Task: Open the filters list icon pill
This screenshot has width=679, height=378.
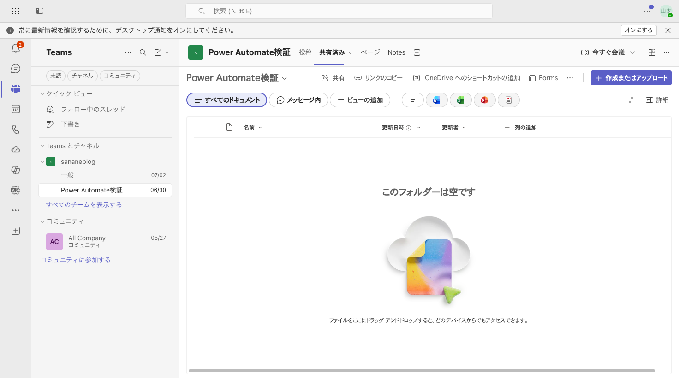Action: [413, 100]
